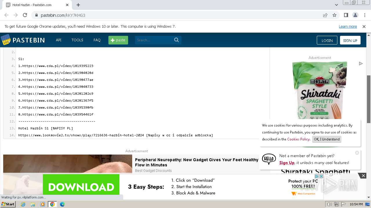Click the Pastebin logo icon
The width and height of the screenshot is (371, 208).
[x=6, y=40]
